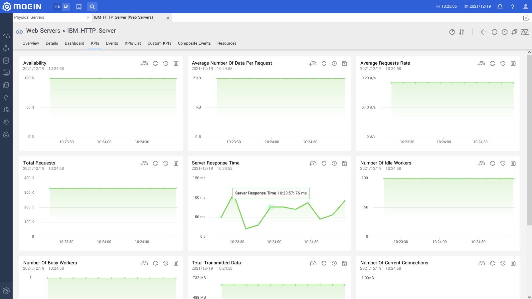Click the scrollbar up arrow
This screenshot has width=532, height=299.
(x=529, y=52)
